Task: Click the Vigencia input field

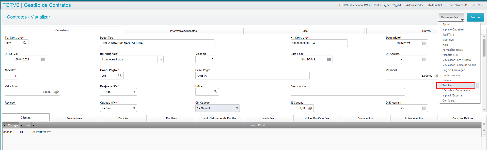Action: (x=205, y=59)
